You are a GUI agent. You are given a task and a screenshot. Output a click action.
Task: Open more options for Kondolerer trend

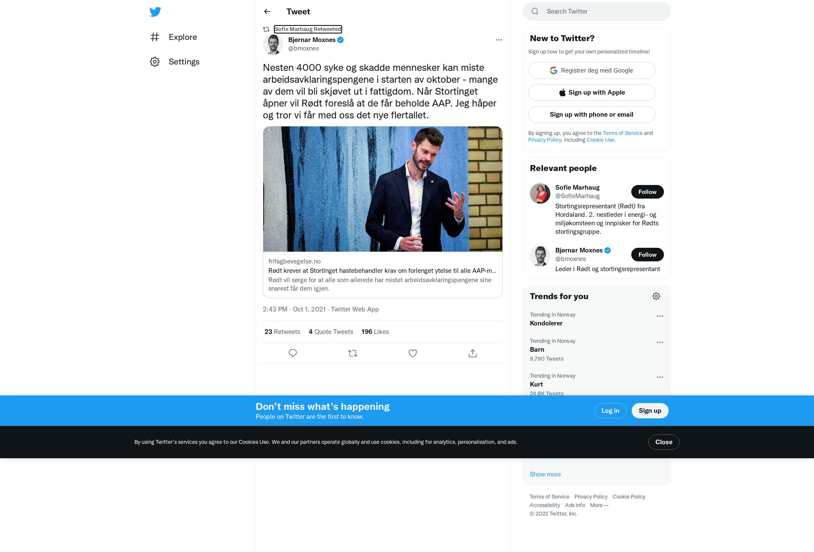tap(660, 316)
